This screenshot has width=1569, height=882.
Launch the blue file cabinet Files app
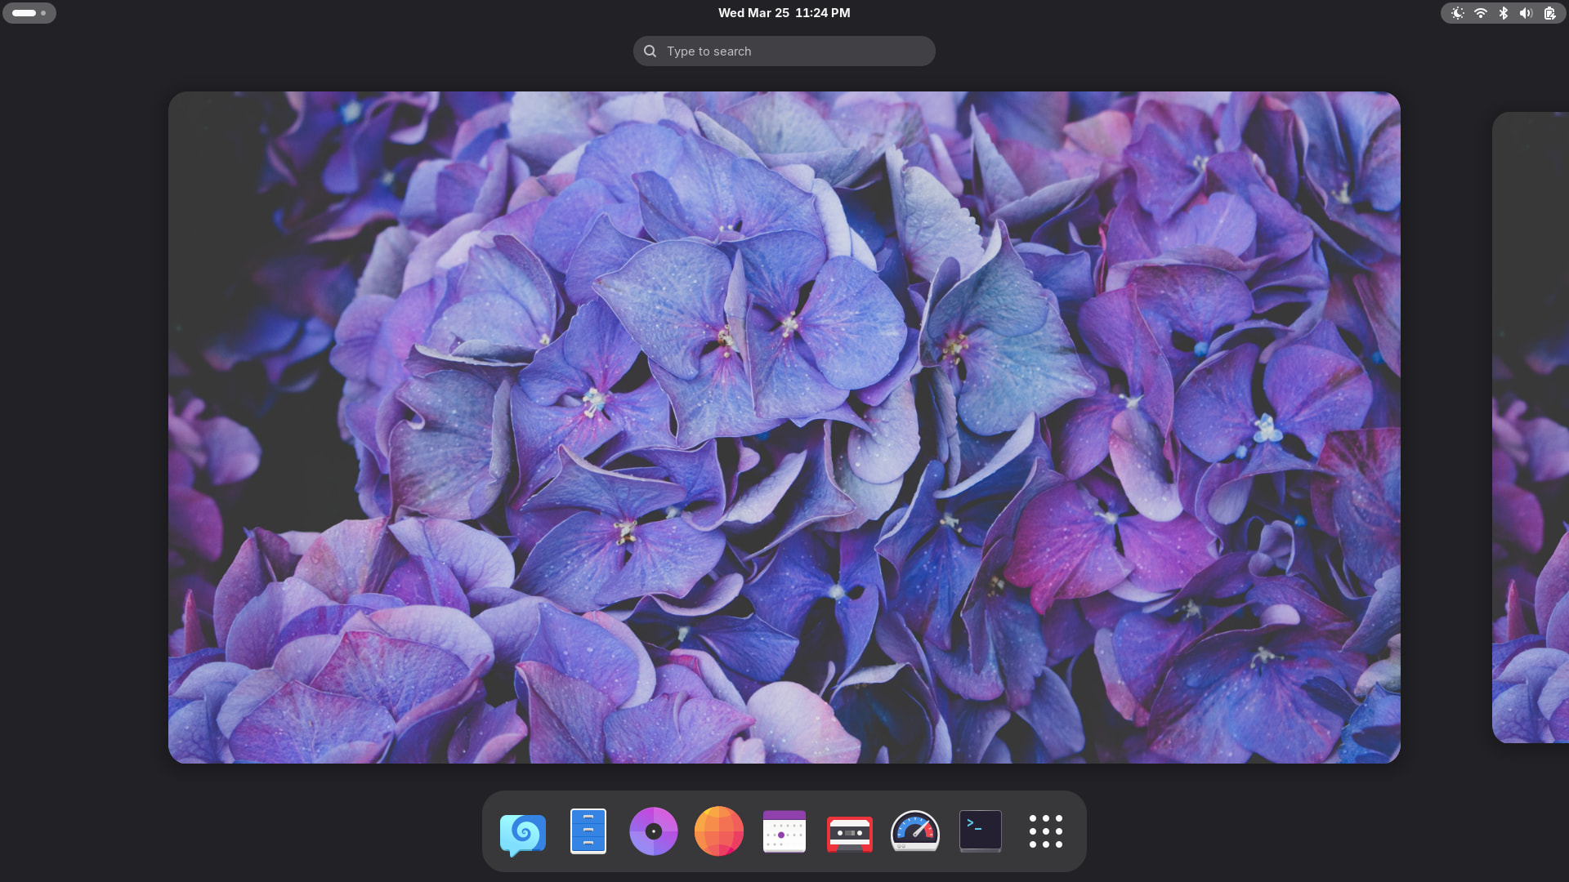tap(588, 831)
